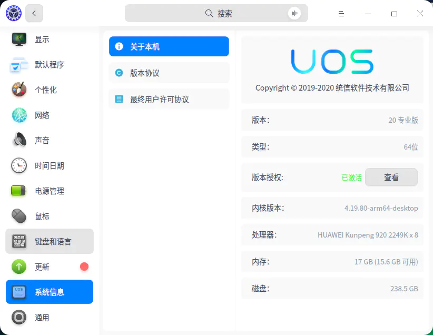433x335 pixels.
Task: Click the info icon on 关于本机
Action: click(119, 46)
